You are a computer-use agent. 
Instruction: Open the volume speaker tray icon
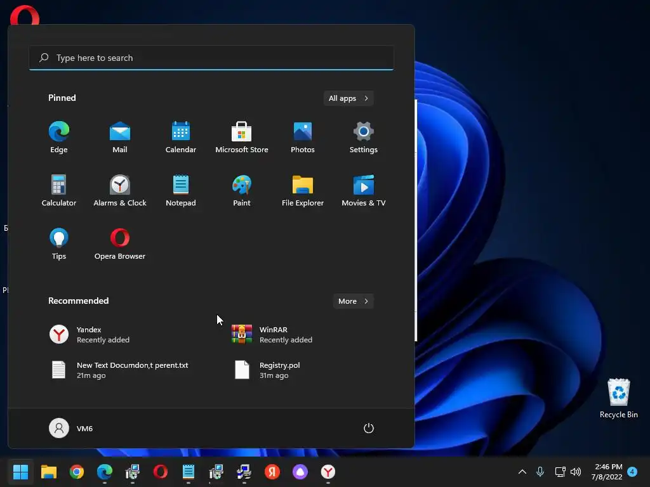pos(576,472)
